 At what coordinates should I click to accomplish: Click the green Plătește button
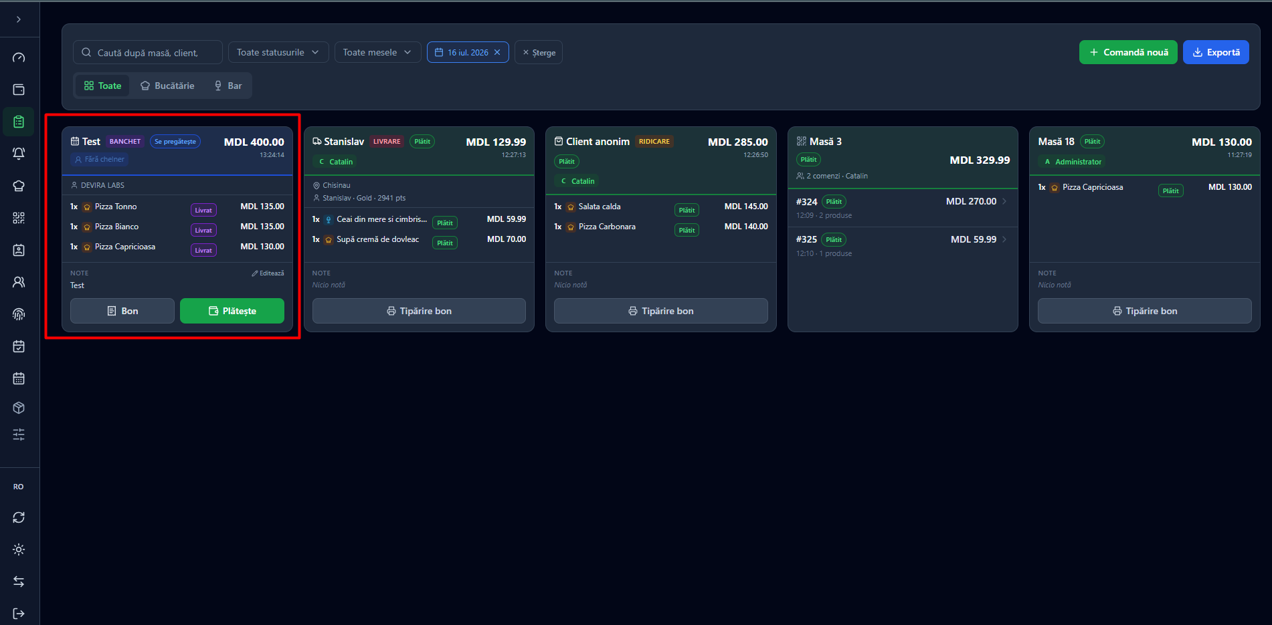tap(232, 311)
